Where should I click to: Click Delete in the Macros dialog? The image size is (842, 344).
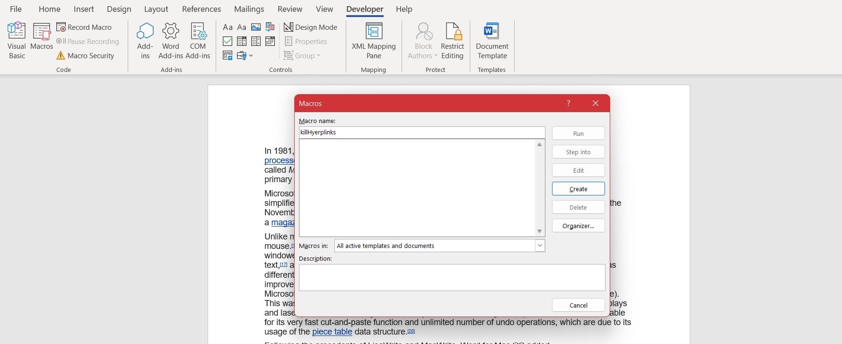(x=578, y=207)
